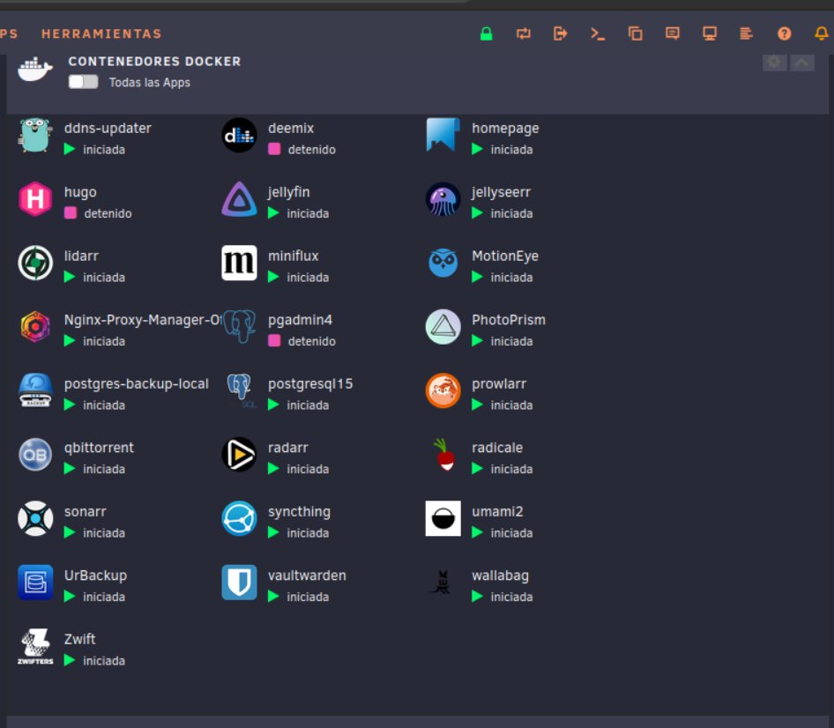Image resolution: width=834 pixels, height=728 pixels.
Task: Click the umami2 bowl icon
Action: point(443,518)
